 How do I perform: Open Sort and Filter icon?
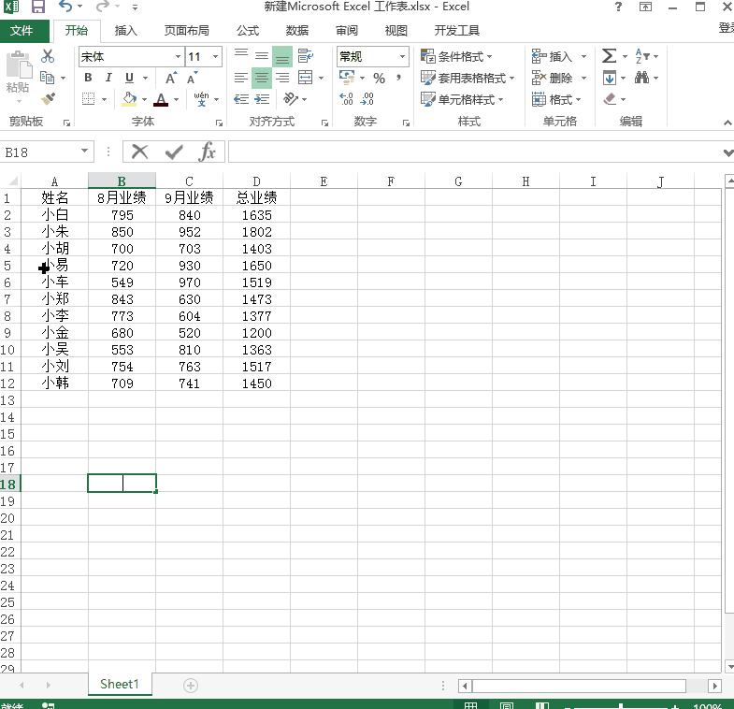click(641, 56)
